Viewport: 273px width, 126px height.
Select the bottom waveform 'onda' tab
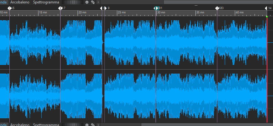tap(3, 125)
